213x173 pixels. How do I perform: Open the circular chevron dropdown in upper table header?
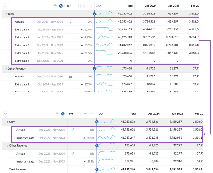pos(4,6)
